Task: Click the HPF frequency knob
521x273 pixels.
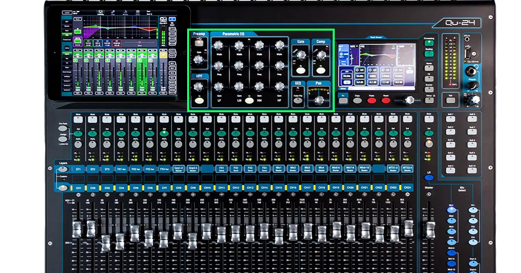Action: pyautogui.click(x=199, y=88)
